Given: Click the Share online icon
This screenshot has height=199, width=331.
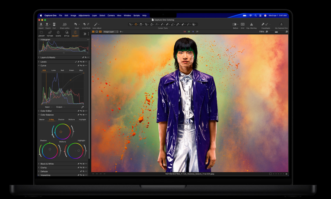Looking at the screenshot, I should click(65, 24).
